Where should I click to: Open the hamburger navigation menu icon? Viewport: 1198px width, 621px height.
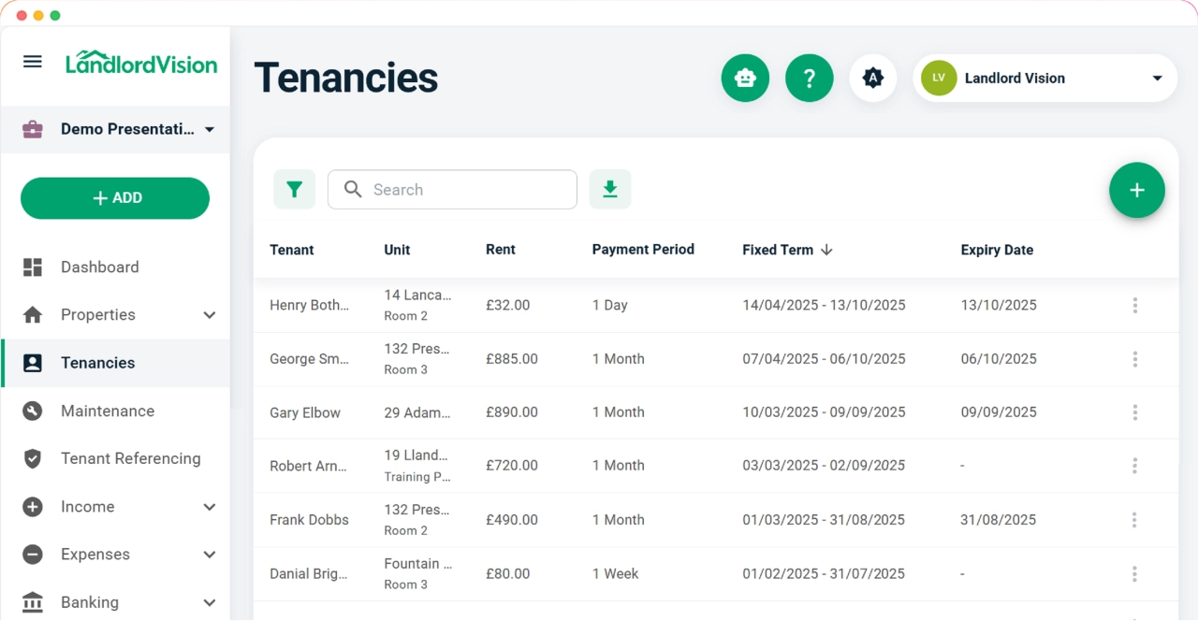click(x=32, y=61)
